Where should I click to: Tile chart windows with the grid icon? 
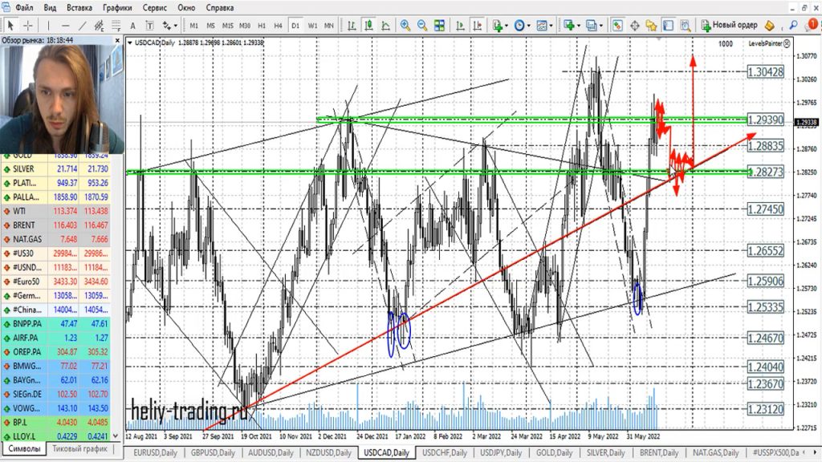(x=441, y=25)
